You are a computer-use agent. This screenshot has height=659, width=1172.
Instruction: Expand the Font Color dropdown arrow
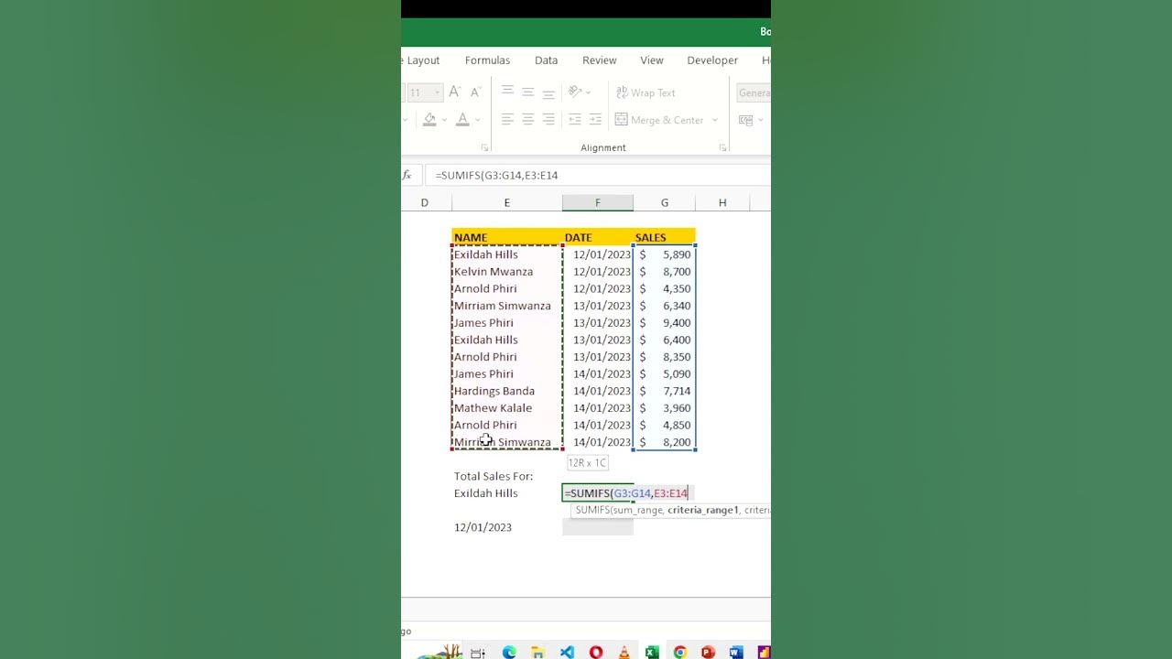pos(477,120)
